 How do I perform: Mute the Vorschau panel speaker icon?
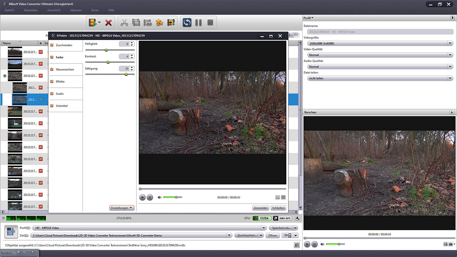pos(322,244)
